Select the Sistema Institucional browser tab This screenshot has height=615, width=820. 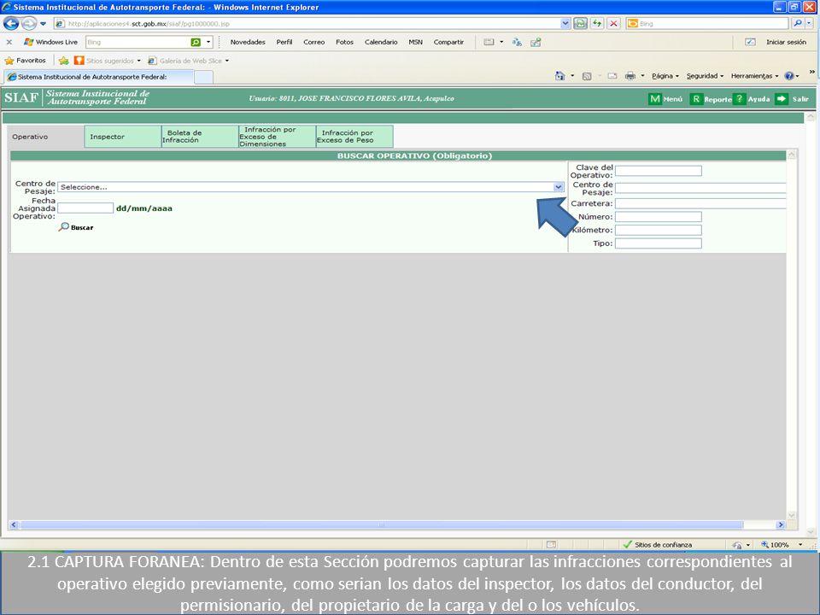point(98,77)
